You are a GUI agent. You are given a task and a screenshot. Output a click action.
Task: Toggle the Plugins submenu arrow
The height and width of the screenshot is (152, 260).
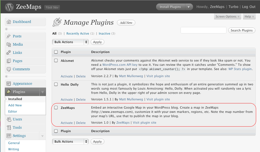pyautogui.click(x=43, y=92)
